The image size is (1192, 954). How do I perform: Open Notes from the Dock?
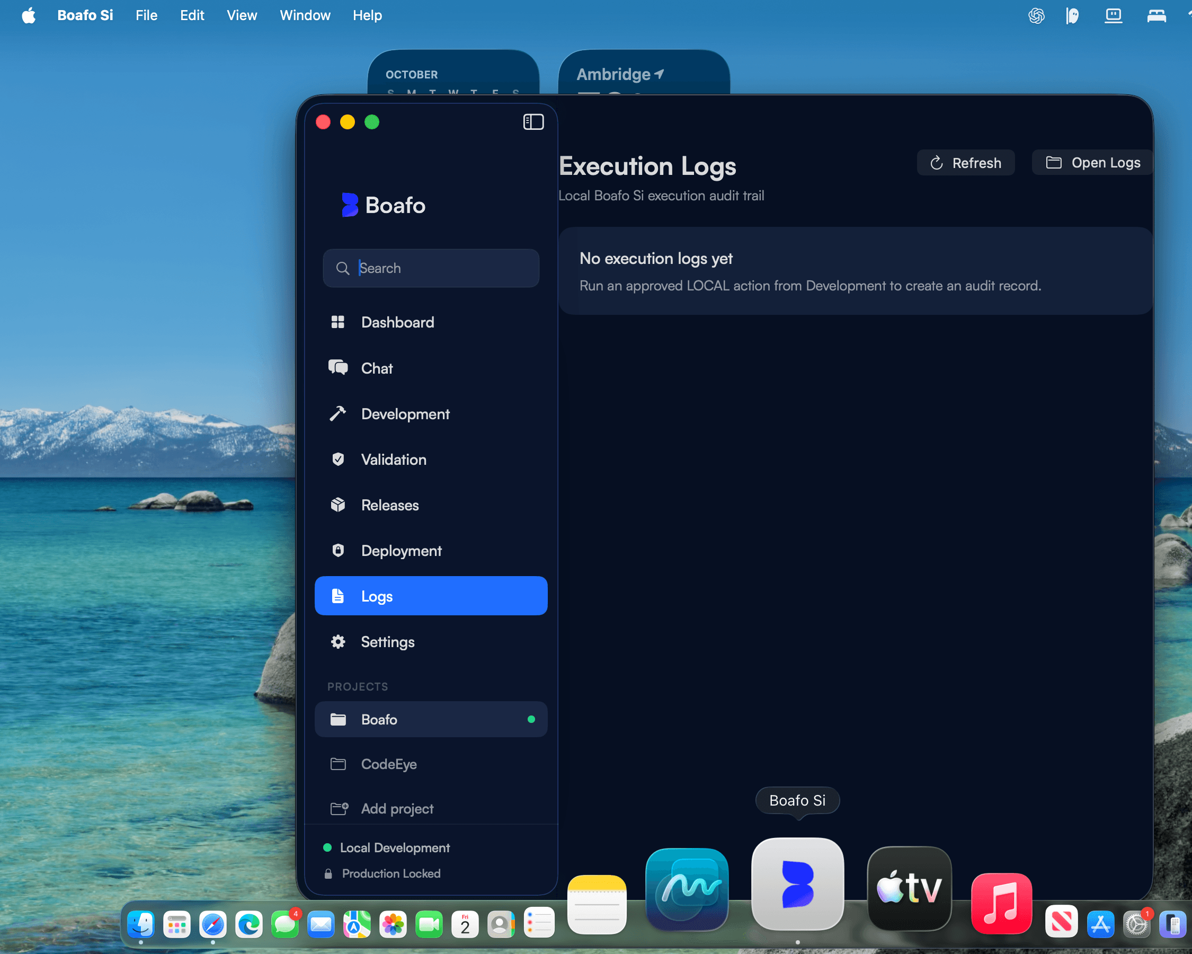pyautogui.click(x=597, y=905)
